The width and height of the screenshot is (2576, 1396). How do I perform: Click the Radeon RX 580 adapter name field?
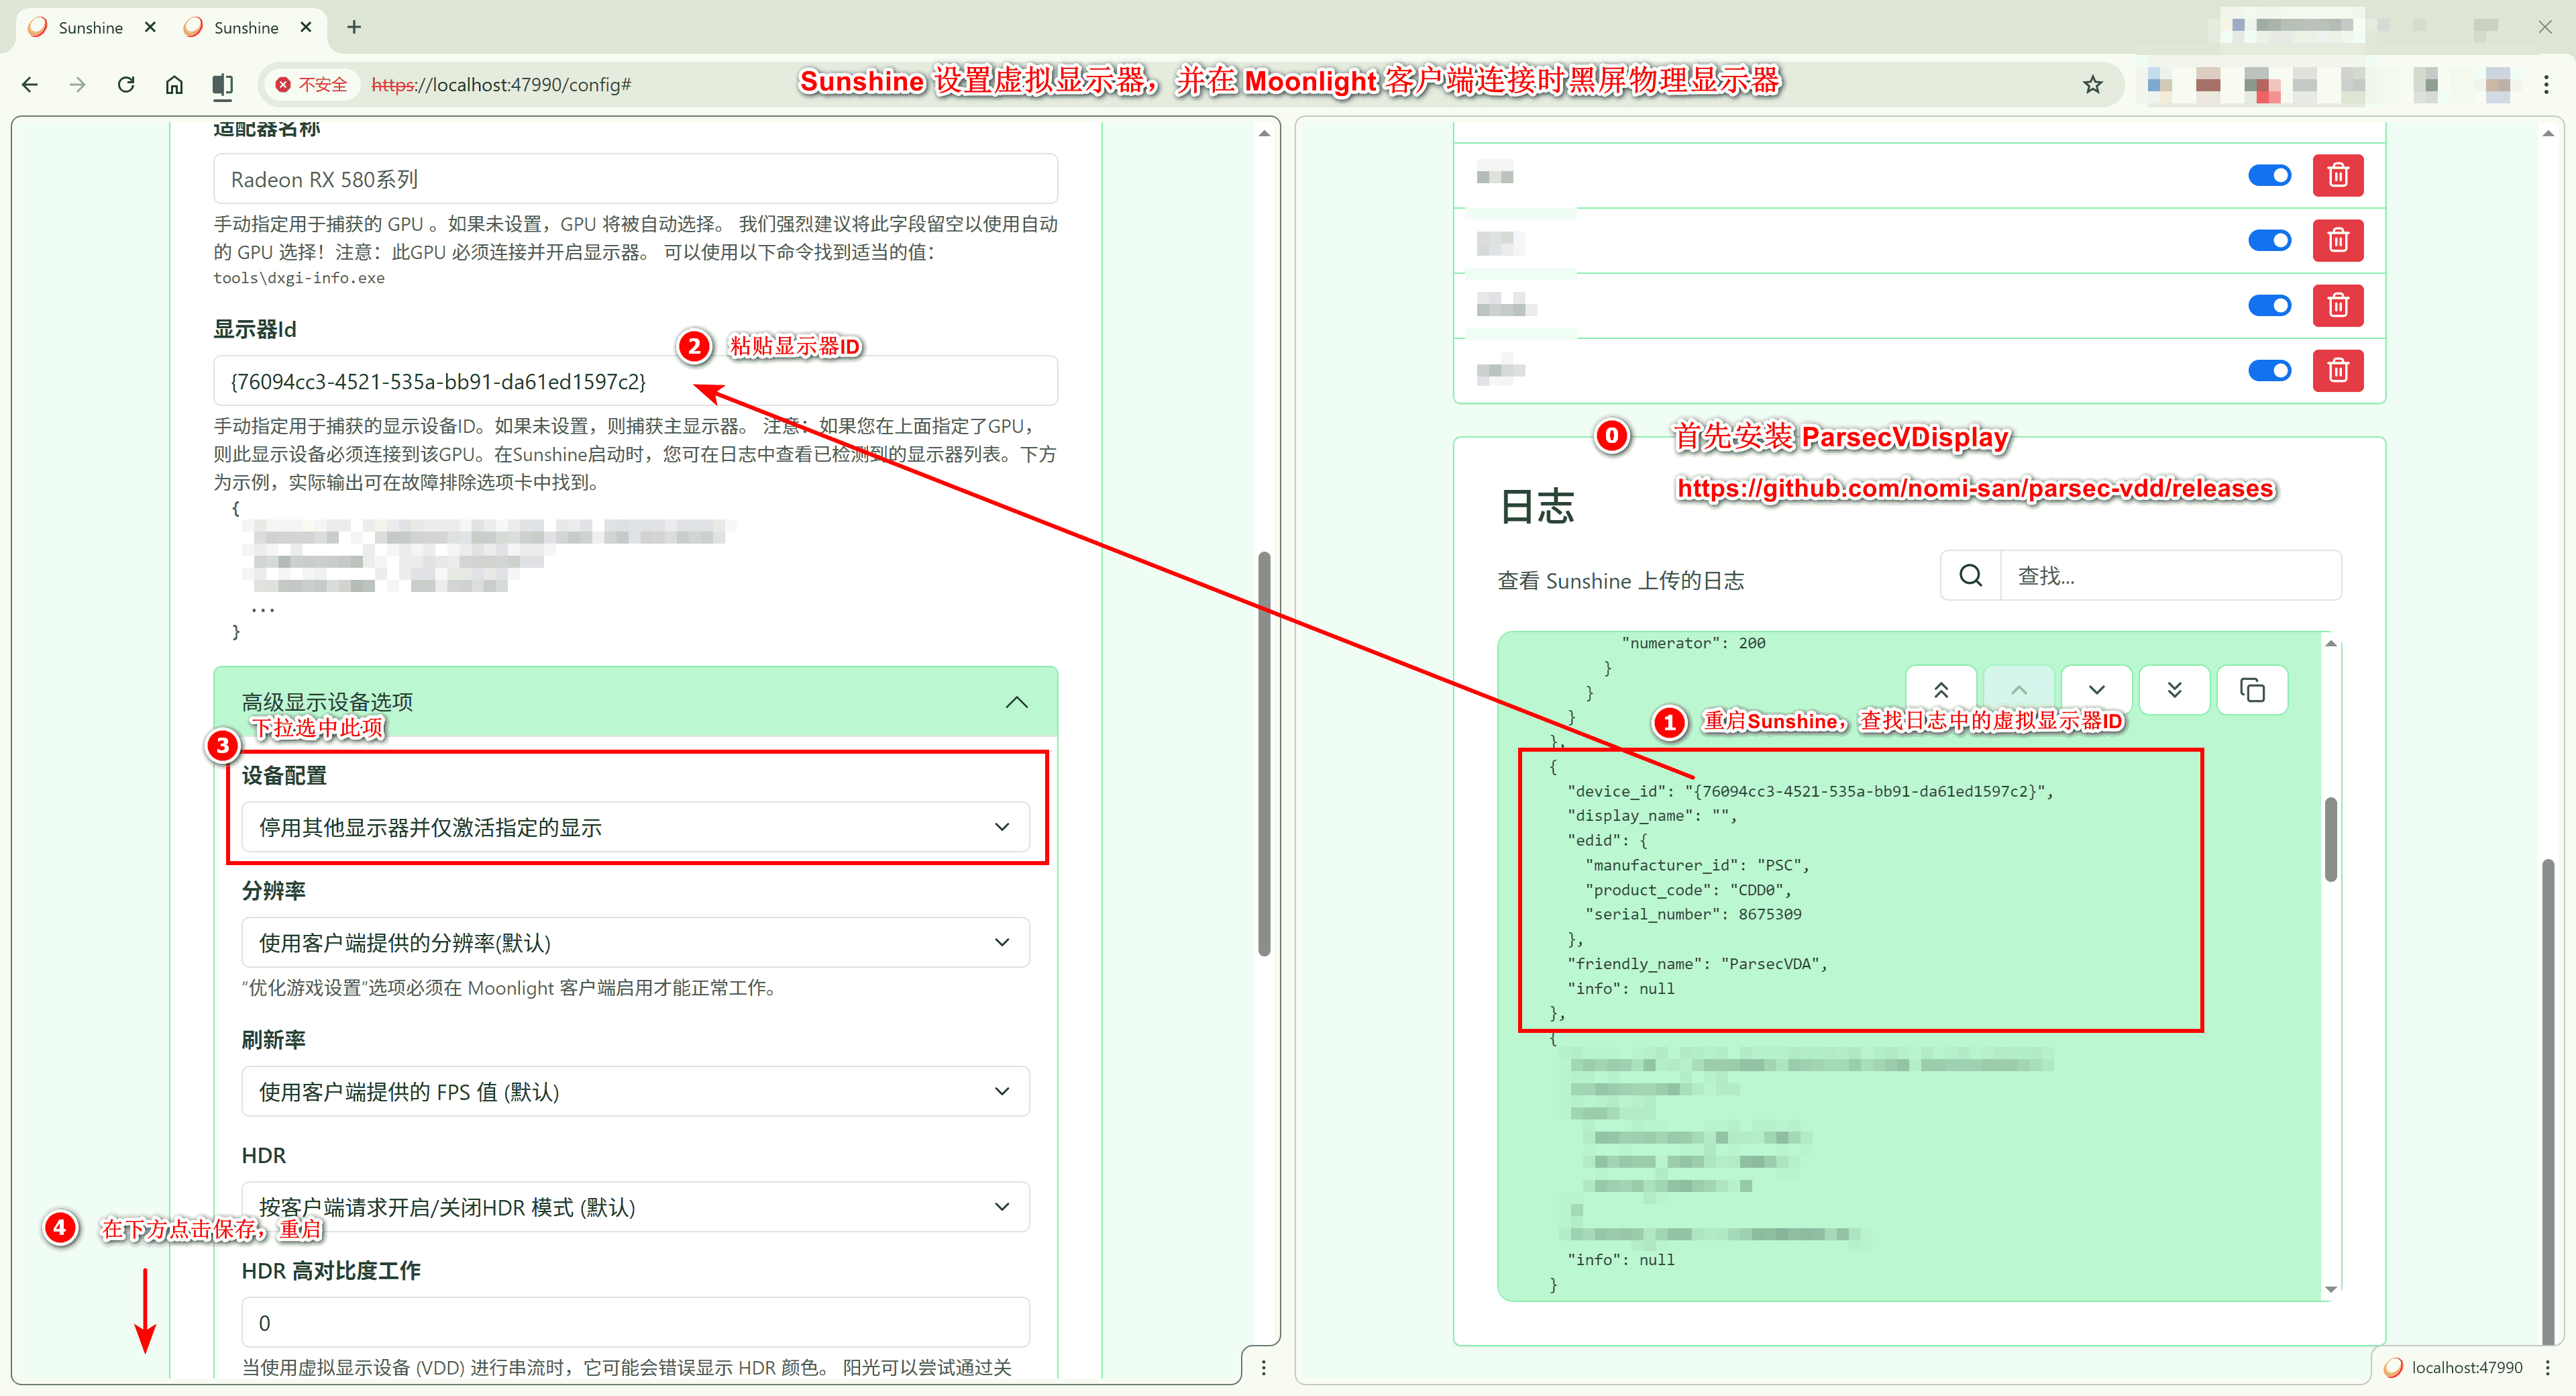pos(636,179)
